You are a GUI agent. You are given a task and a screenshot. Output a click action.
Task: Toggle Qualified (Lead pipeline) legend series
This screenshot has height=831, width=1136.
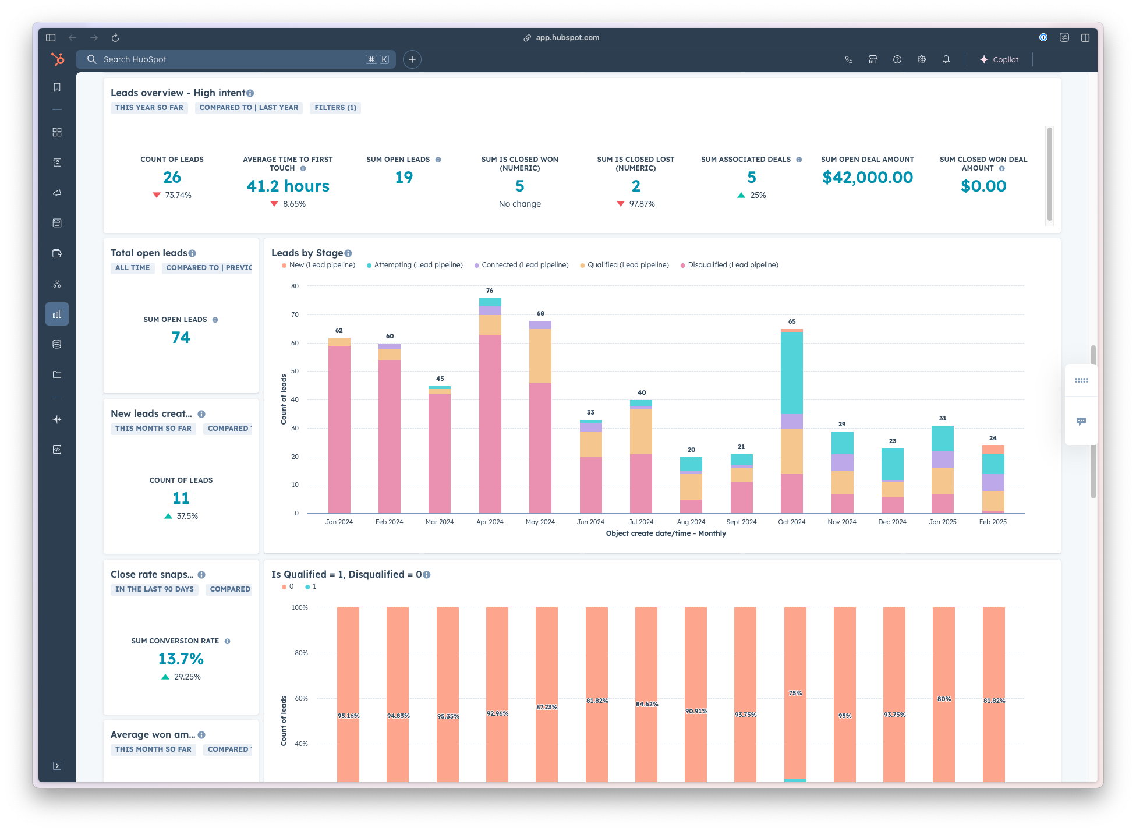(624, 265)
